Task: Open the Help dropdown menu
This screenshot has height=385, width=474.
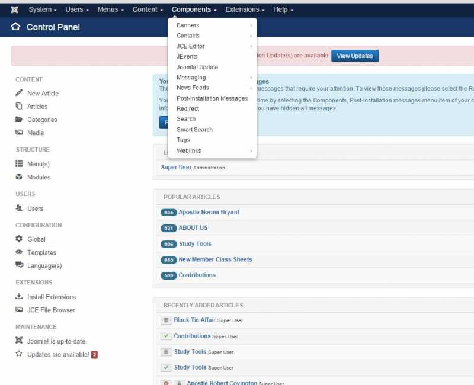Action: pyautogui.click(x=283, y=9)
